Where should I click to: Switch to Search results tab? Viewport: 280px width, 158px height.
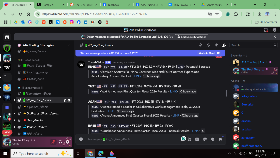click(215, 5)
